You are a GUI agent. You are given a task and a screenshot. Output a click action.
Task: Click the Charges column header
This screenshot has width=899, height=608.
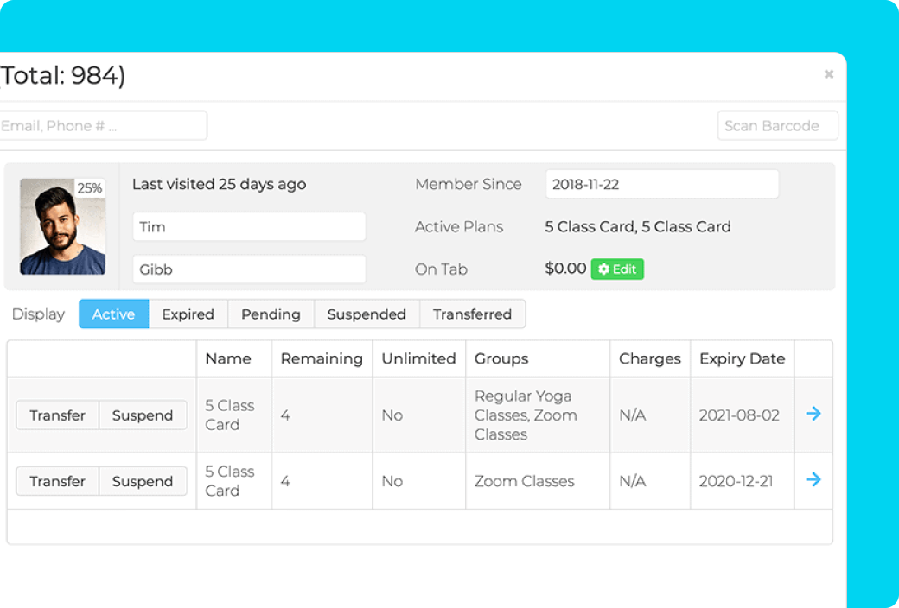649,358
